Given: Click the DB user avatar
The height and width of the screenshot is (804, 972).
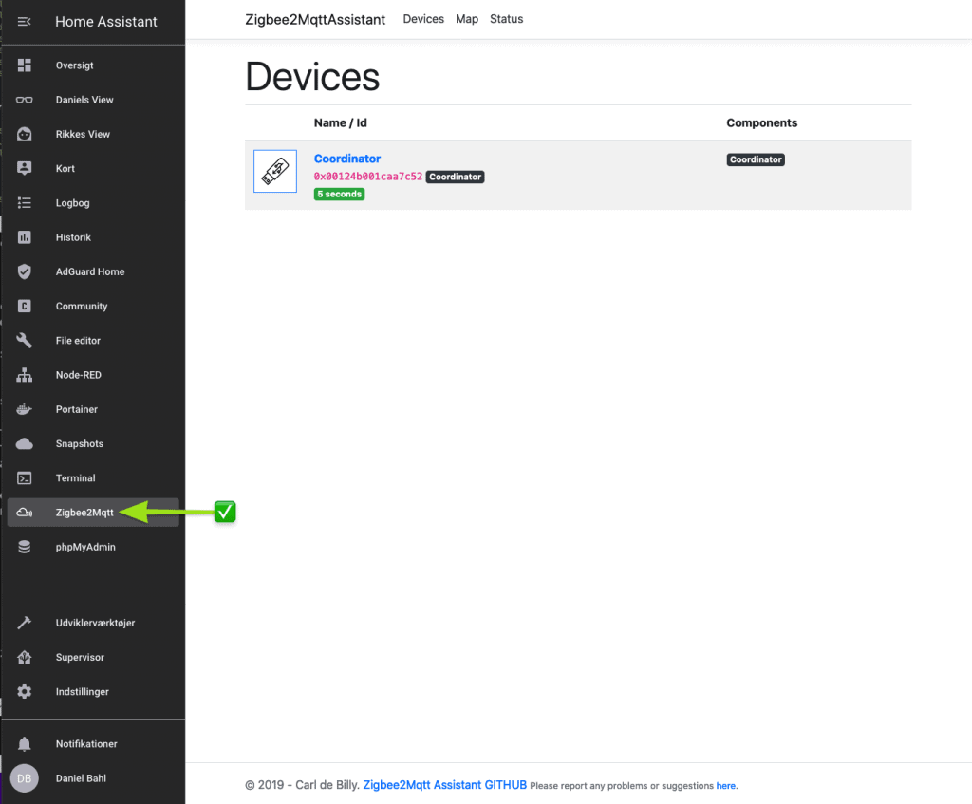Looking at the screenshot, I should (24, 778).
